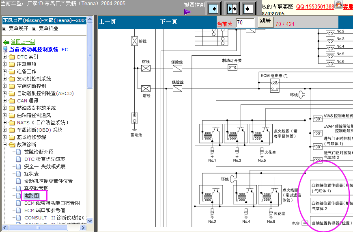
Task: Open the 基本维修步骤 folder
Action: (x=32, y=137)
